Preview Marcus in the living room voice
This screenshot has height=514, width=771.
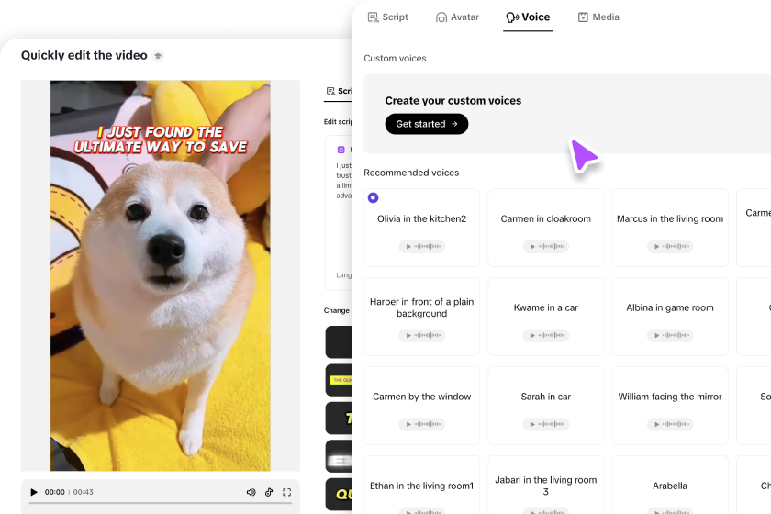pos(670,246)
